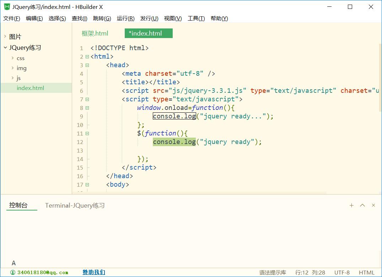Expand the img folder
Image resolution: width=382 pixels, height=277 pixels.
pos(12,68)
